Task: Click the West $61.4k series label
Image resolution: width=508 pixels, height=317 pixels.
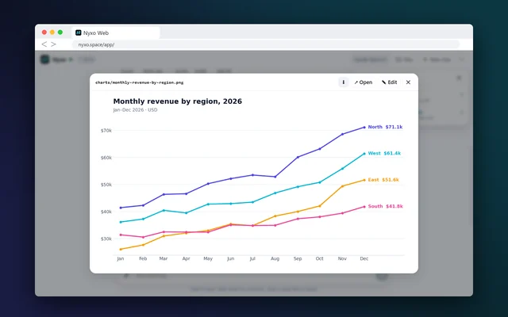Action: click(x=384, y=153)
